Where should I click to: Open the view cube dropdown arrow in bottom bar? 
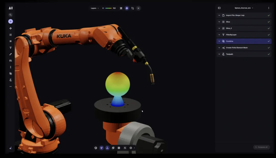(134, 148)
